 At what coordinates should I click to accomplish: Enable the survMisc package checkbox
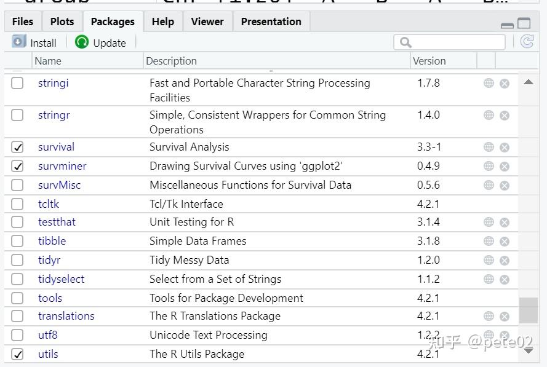coord(18,185)
